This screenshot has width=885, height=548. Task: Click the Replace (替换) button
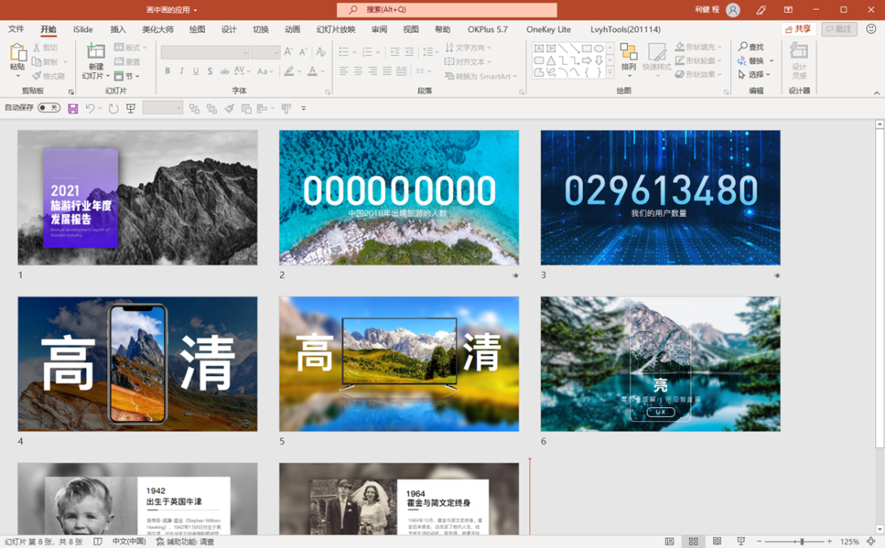coord(756,61)
